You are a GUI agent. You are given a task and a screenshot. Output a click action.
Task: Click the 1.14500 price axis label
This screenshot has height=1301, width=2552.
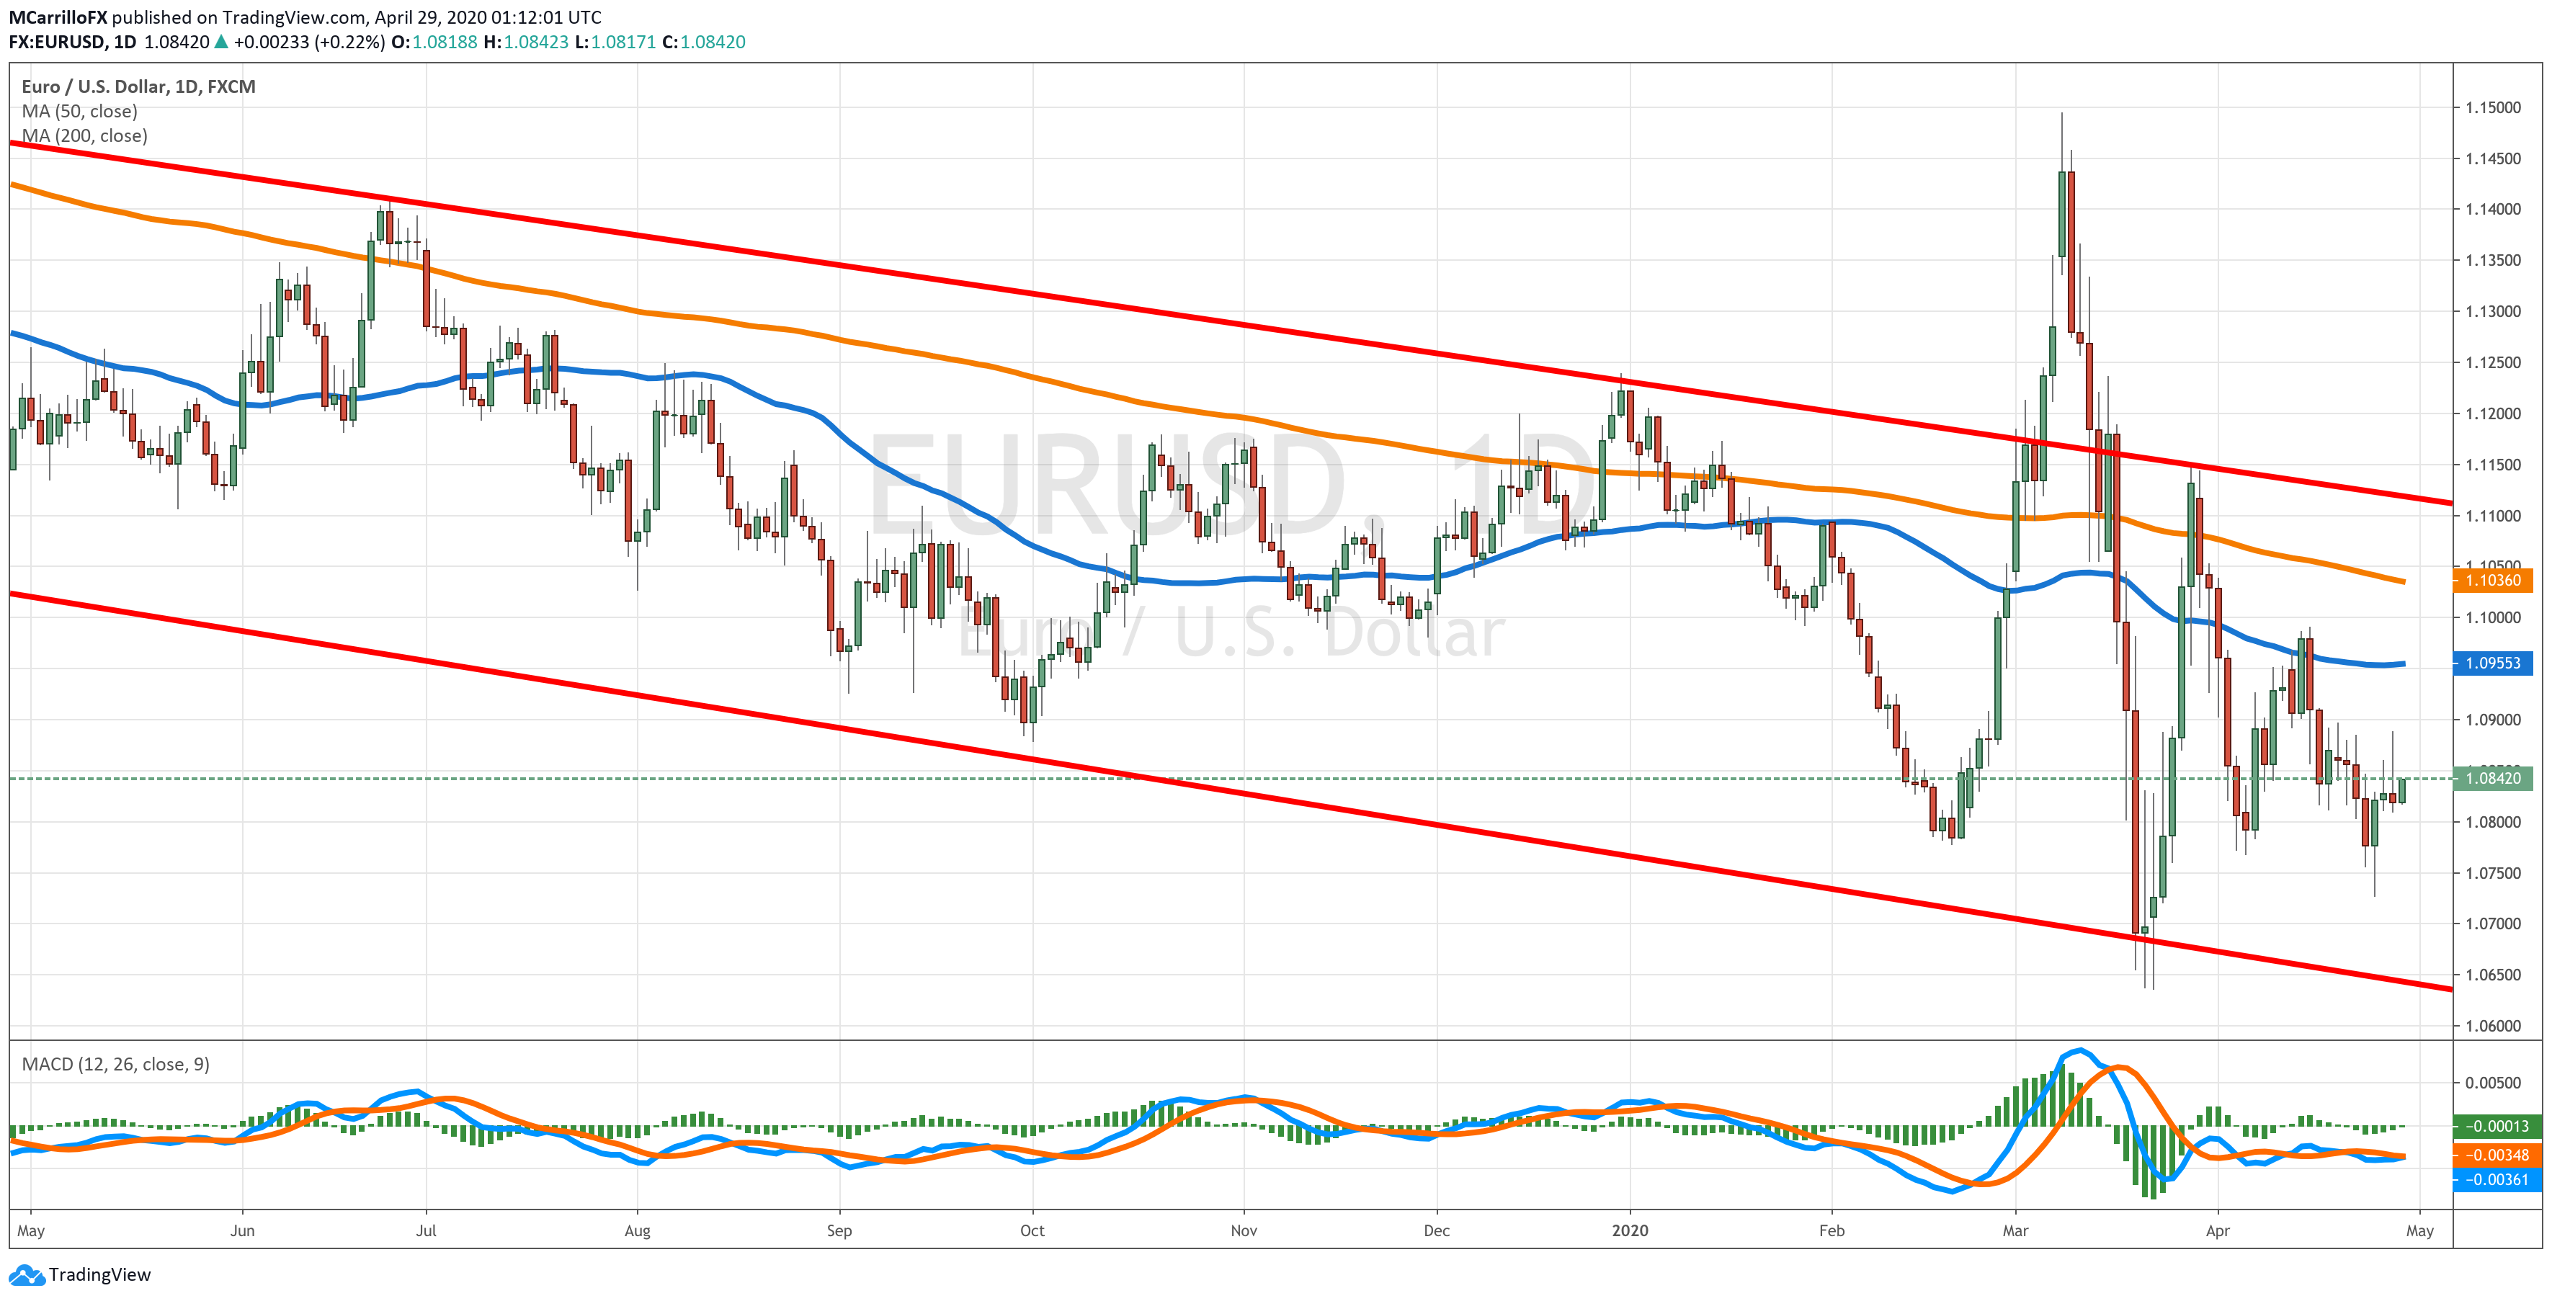(2494, 158)
